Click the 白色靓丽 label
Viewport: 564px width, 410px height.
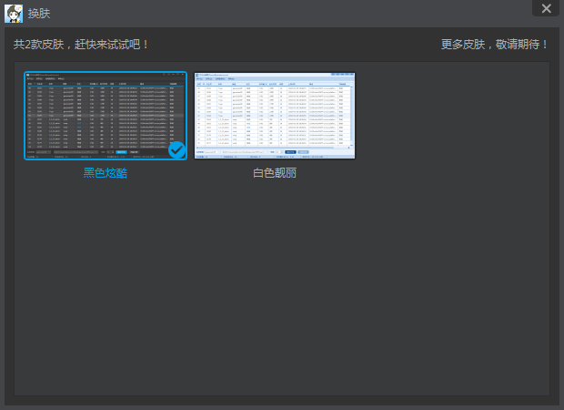coord(275,173)
